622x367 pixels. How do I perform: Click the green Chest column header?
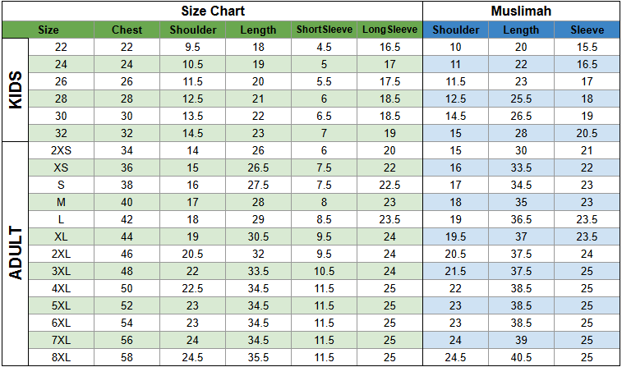(127, 30)
